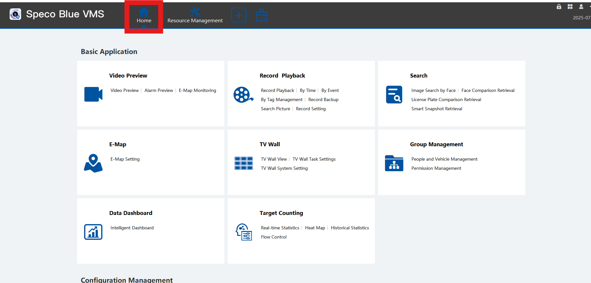Open Intelligent Dashboard link

pos(132,228)
